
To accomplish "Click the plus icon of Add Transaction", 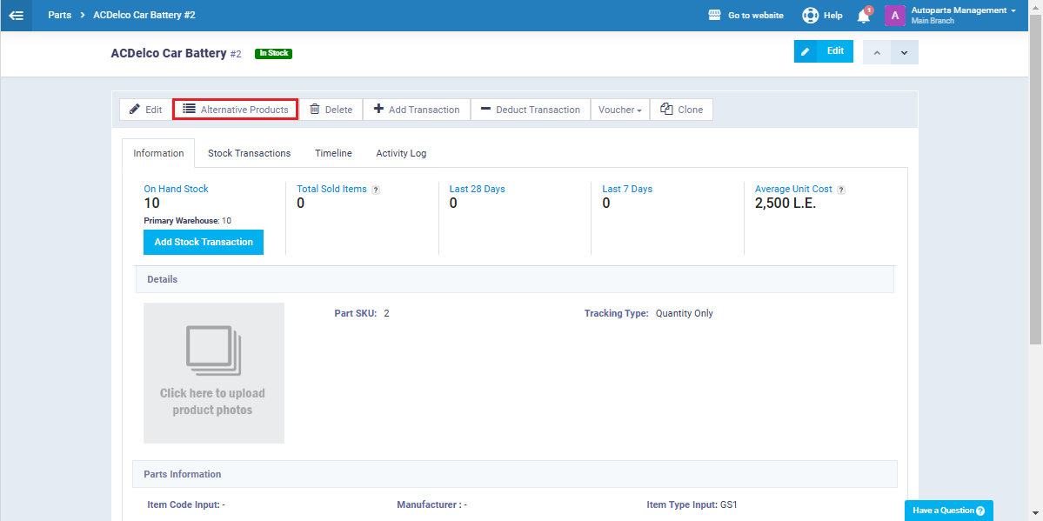I will pos(378,109).
